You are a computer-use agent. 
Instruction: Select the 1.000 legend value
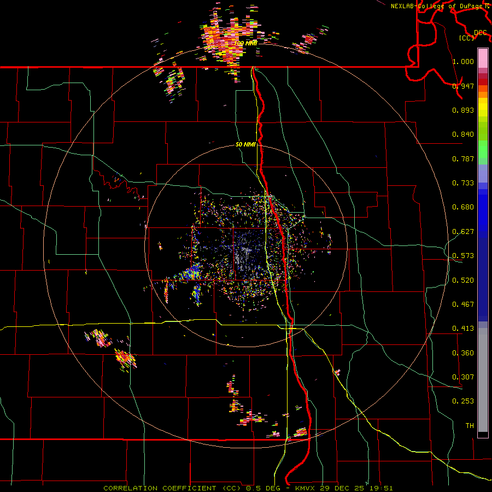pos(463,61)
